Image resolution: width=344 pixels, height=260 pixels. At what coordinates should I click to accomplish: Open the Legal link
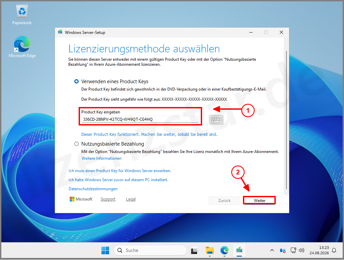(131, 199)
